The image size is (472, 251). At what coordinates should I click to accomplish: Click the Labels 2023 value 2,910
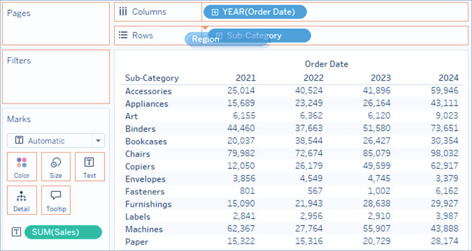click(379, 216)
